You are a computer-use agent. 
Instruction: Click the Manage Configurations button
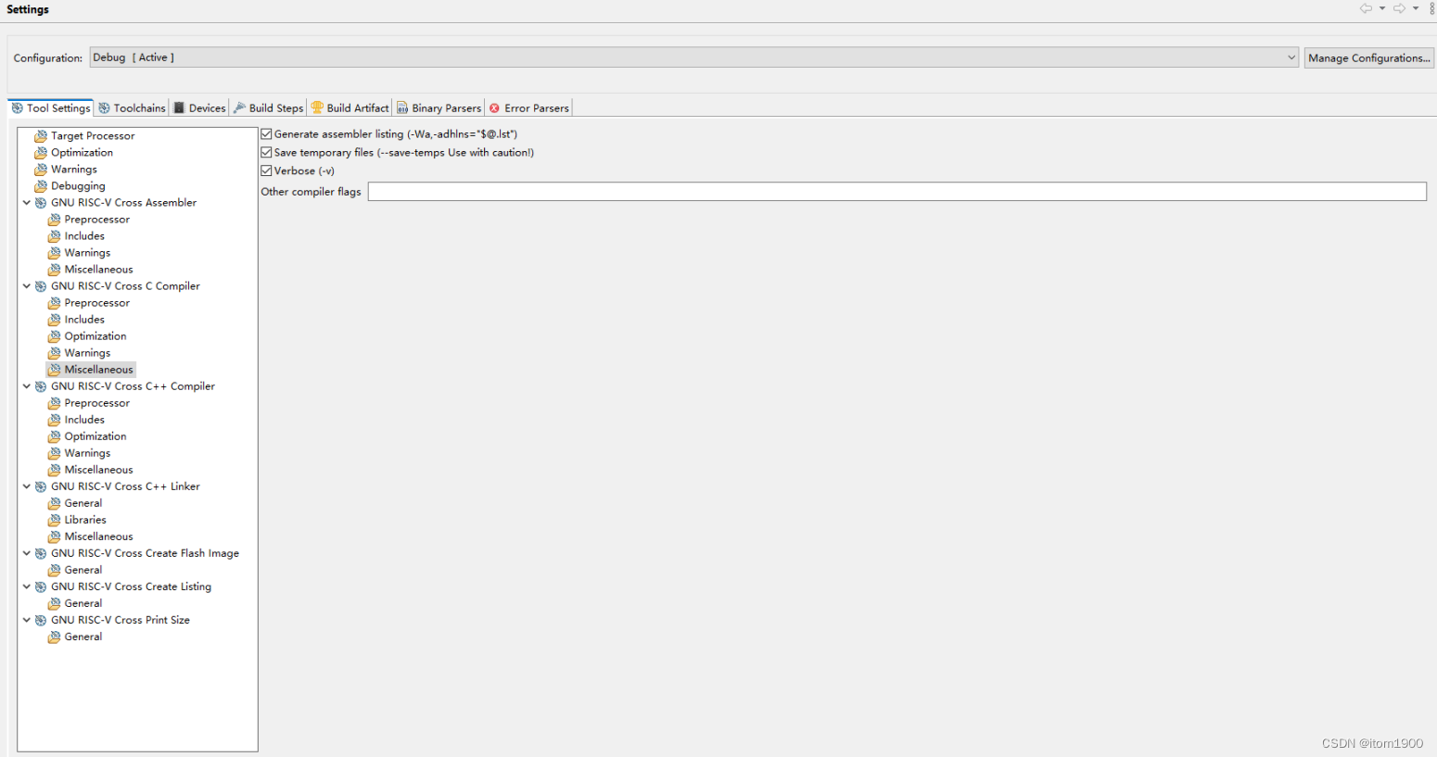(1368, 57)
